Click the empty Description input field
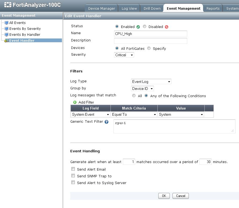Image resolution: width=239 pixels, height=208 pixels. tap(150, 41)
